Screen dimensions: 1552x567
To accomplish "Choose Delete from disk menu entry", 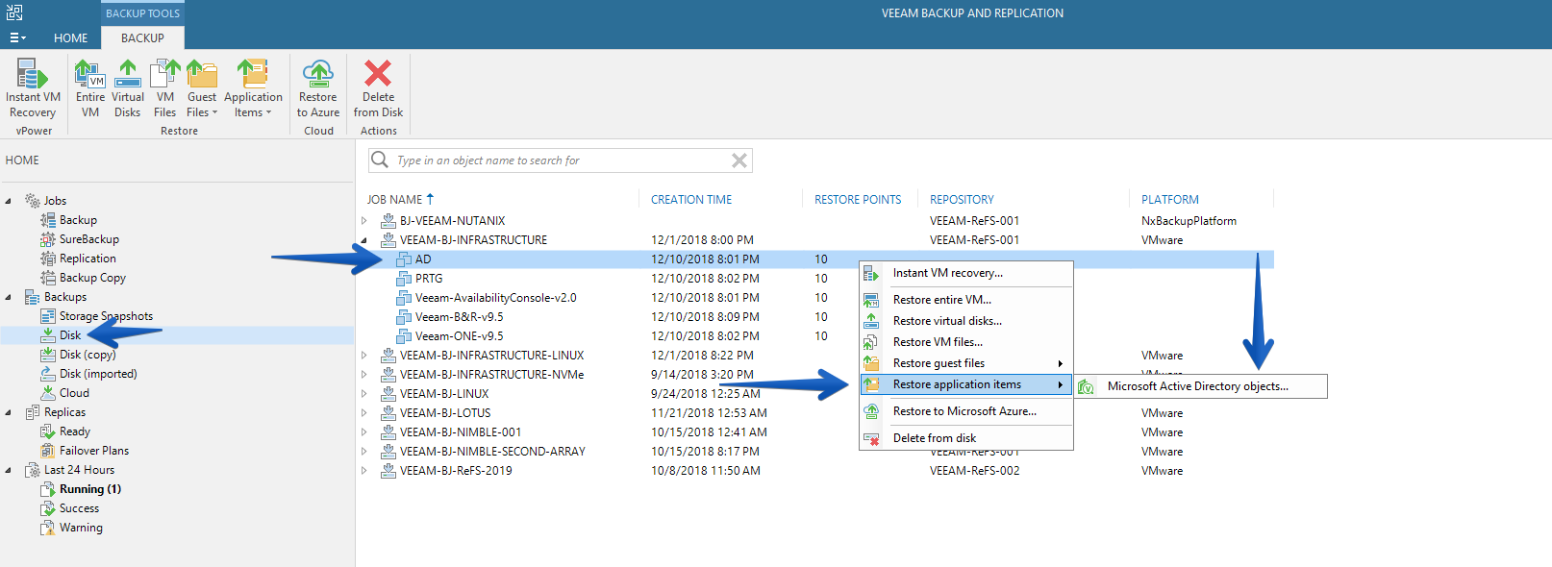I will [x=966, y=438].
